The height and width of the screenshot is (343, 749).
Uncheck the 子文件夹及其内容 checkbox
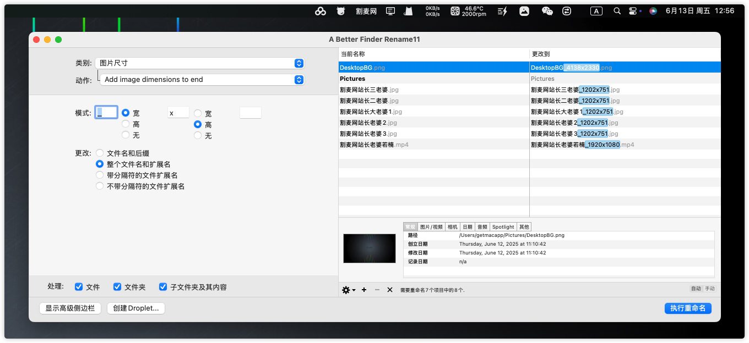click(x=163, y=287)
